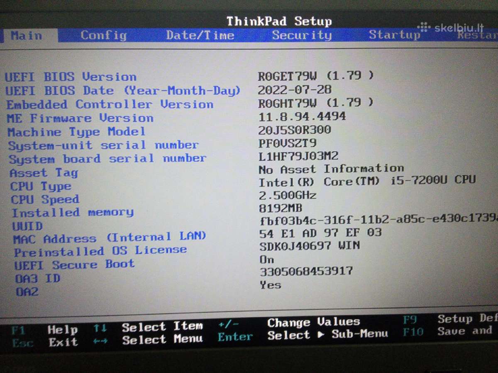498x373 pixels.
Task: Select ME Firmware Version label
Action: tap(80, 118)
